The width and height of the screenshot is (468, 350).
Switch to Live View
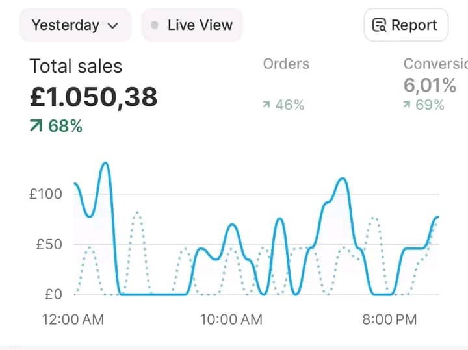(x=192, y=25)
